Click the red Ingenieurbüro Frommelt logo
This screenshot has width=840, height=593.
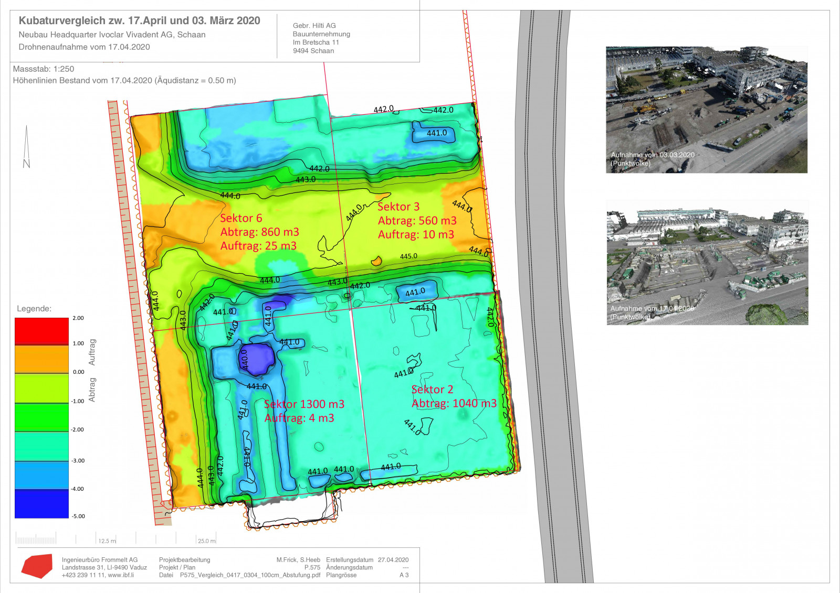click(x=37, y=566)
